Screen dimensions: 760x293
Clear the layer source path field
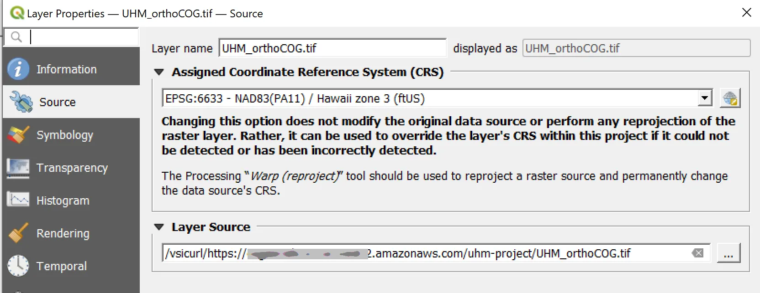coord(697,253)
